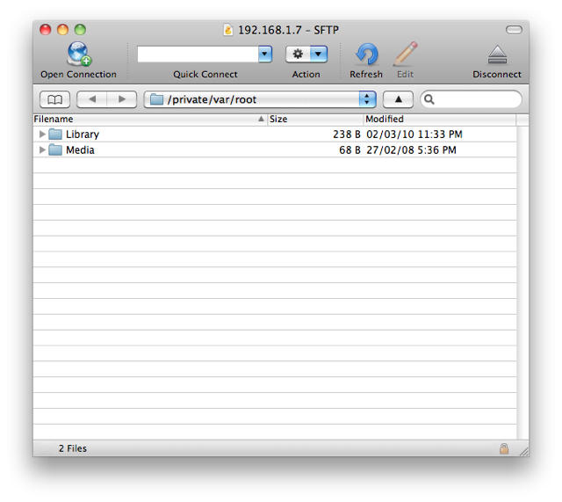
Task: Click the 192.168.1.7 – SFTP window title
Action: (x=289, y=30)
